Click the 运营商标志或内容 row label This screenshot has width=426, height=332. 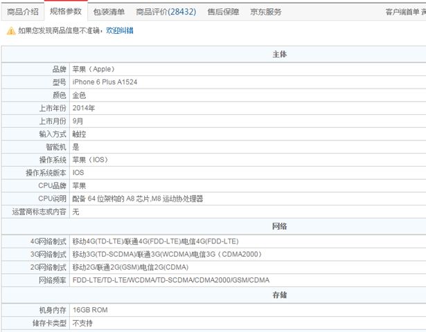pos(39,212)
